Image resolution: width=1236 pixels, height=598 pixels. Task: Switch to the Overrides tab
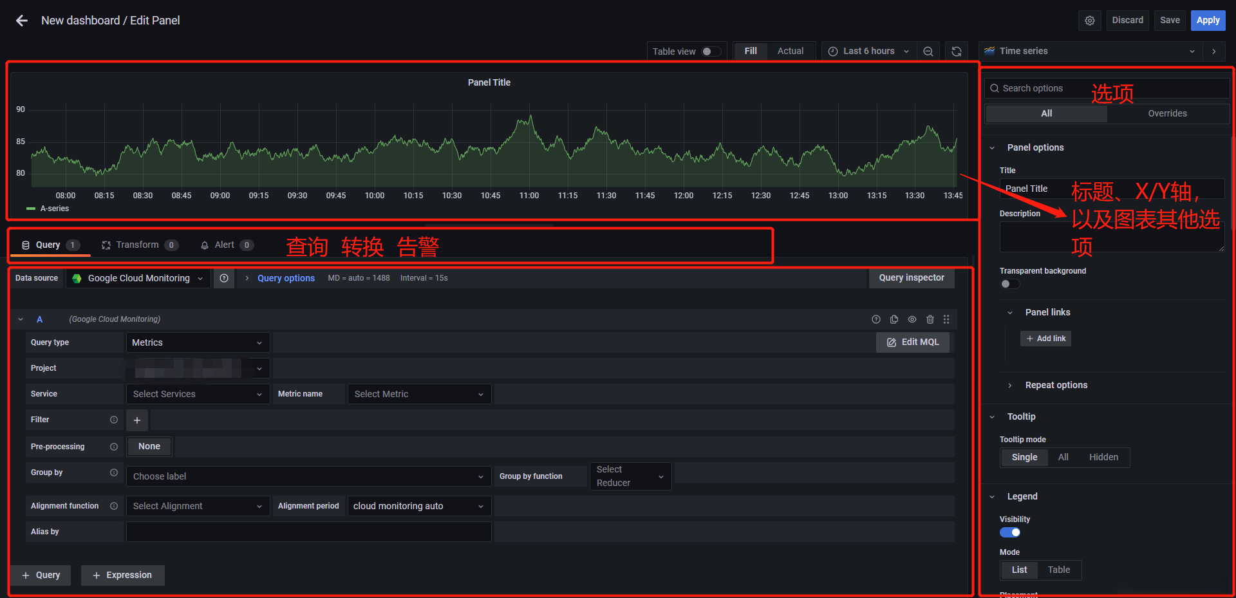coord(1167,113)
